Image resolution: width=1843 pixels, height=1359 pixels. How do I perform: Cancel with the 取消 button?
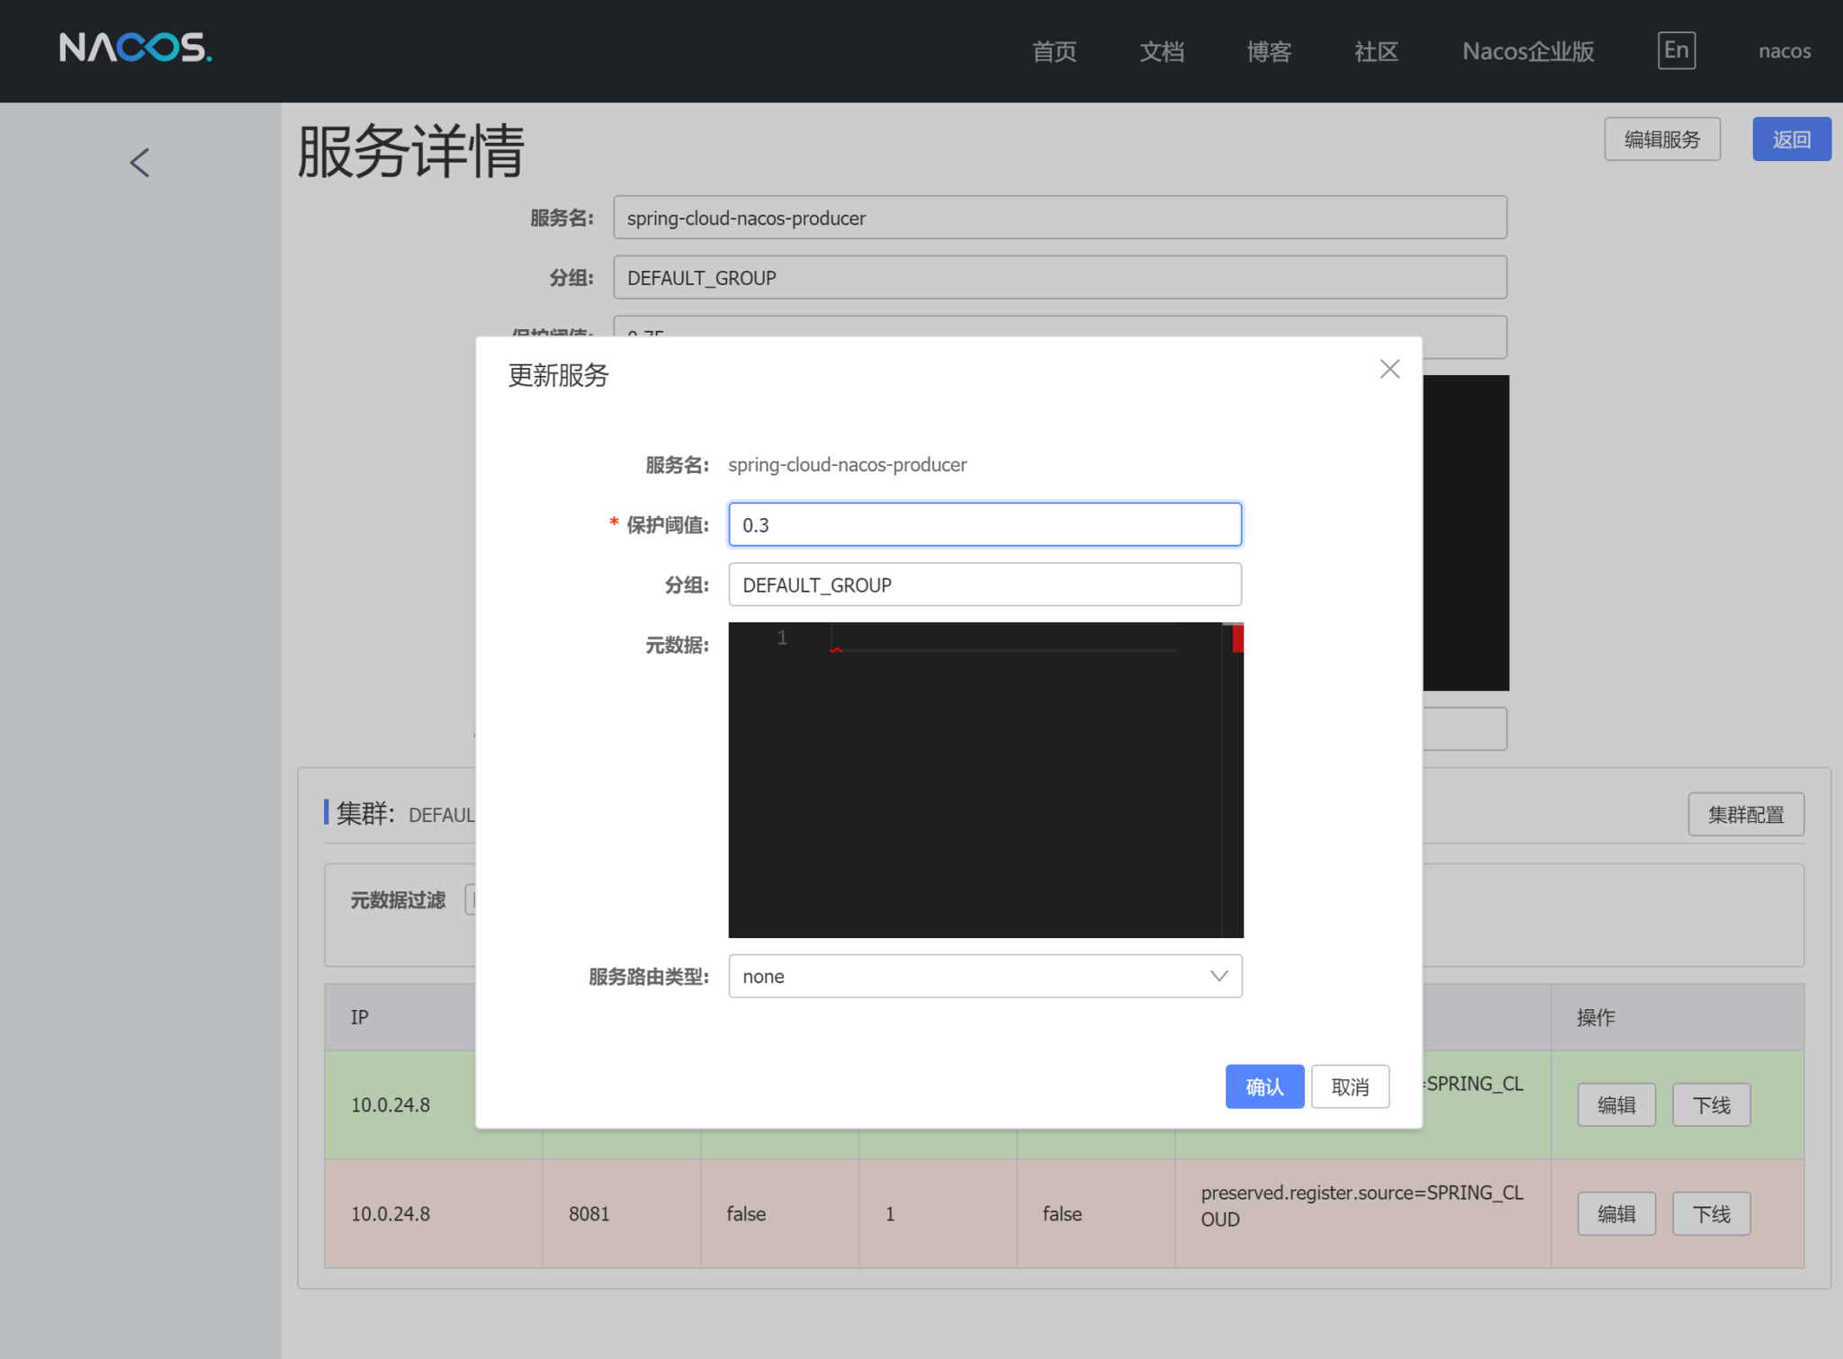(1350, 1086)
